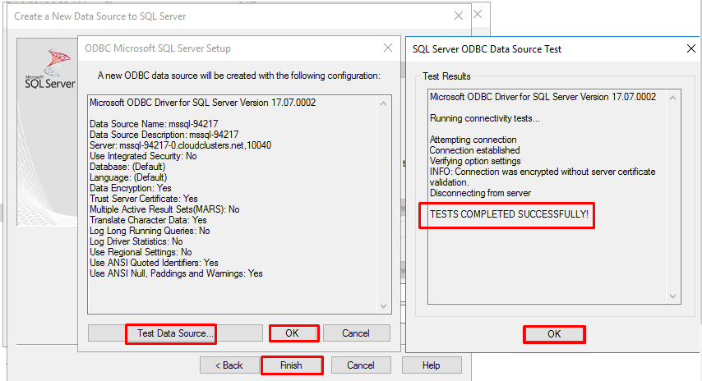Go back using the < Back button

coord(229,365)
